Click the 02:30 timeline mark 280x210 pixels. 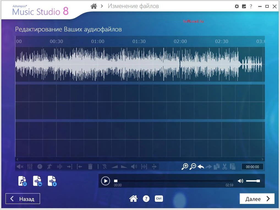pos(222,41)
